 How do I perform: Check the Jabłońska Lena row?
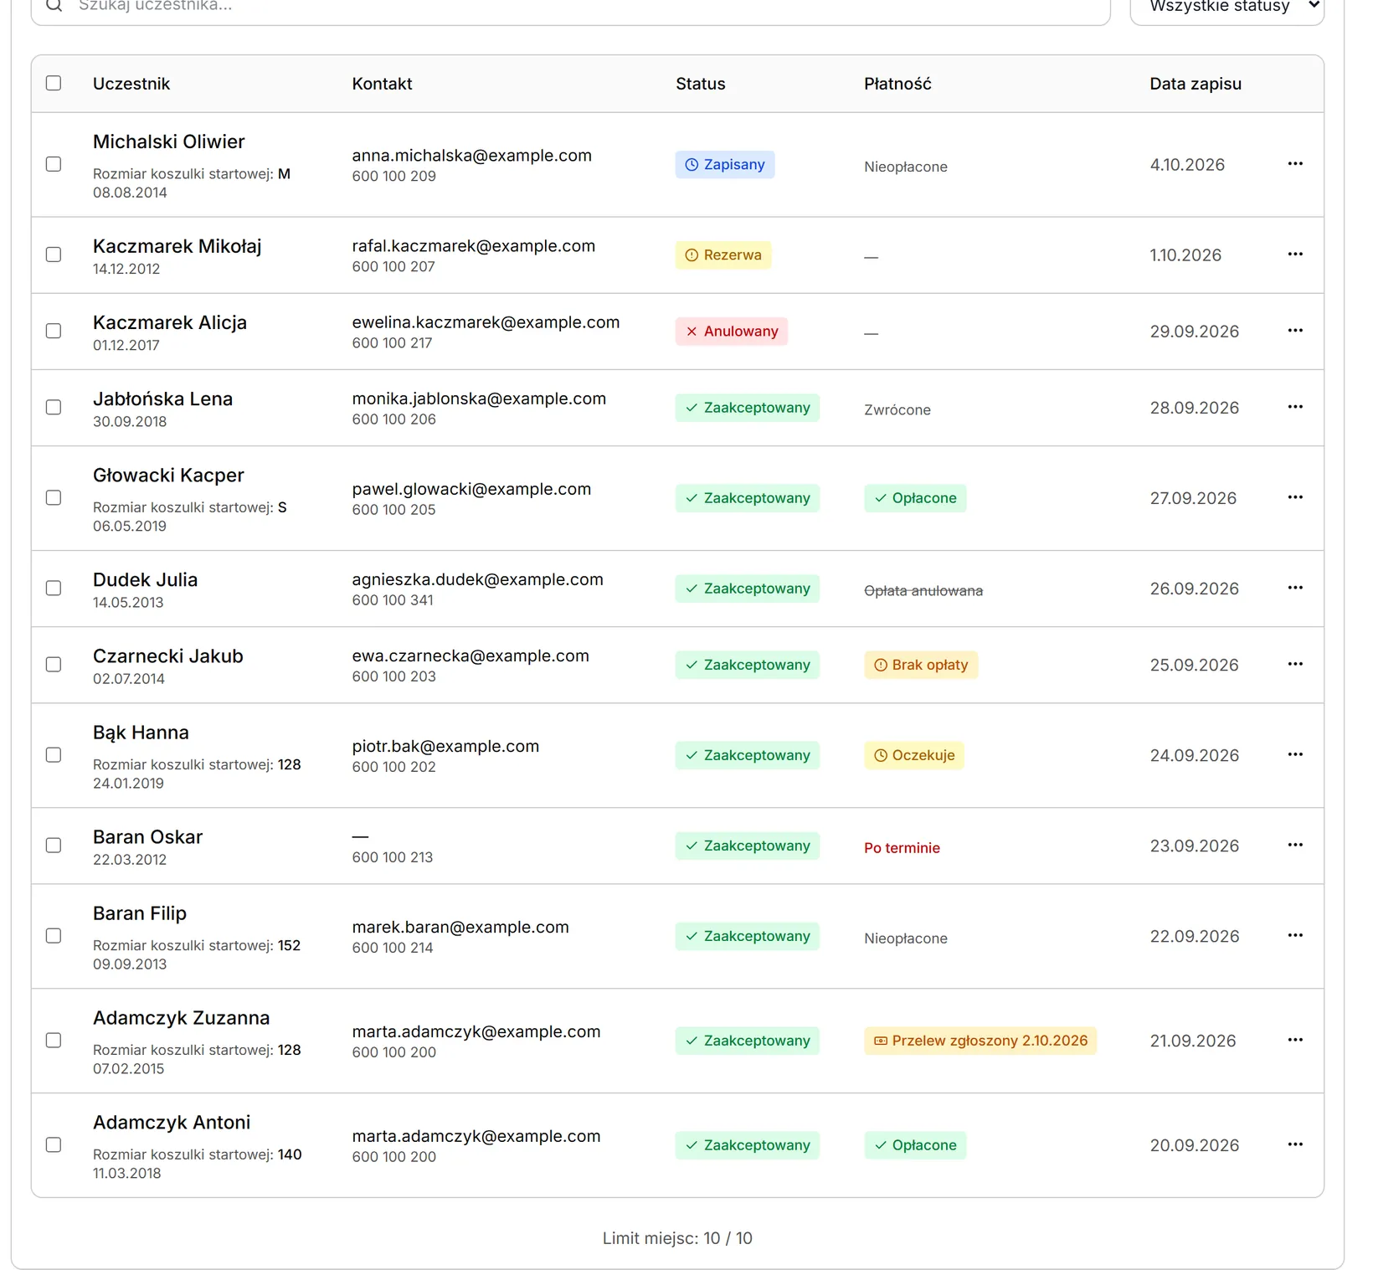click(x=54, y=407)
